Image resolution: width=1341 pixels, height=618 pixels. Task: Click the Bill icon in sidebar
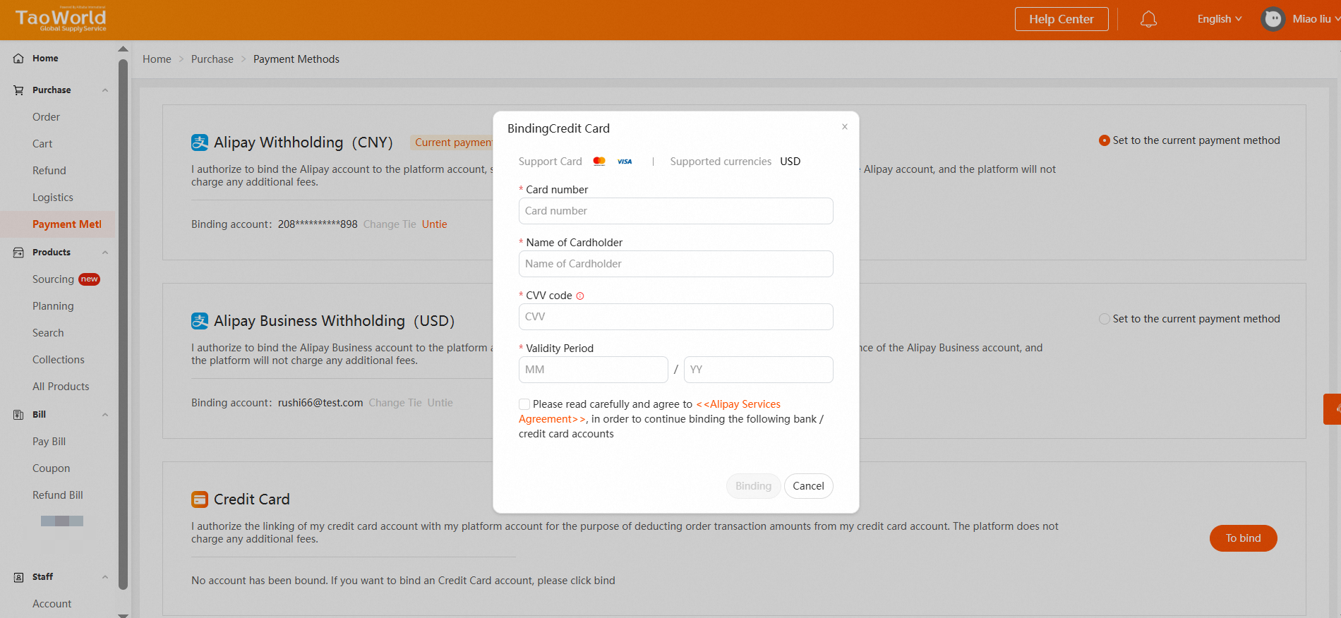point(19,415)
